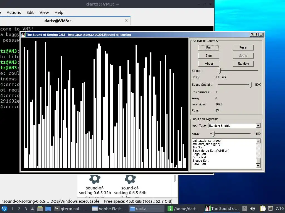Select Block Merge Sort (WikiSort)
Viewport: 285px width, 213px height.
tap(211, 151)
